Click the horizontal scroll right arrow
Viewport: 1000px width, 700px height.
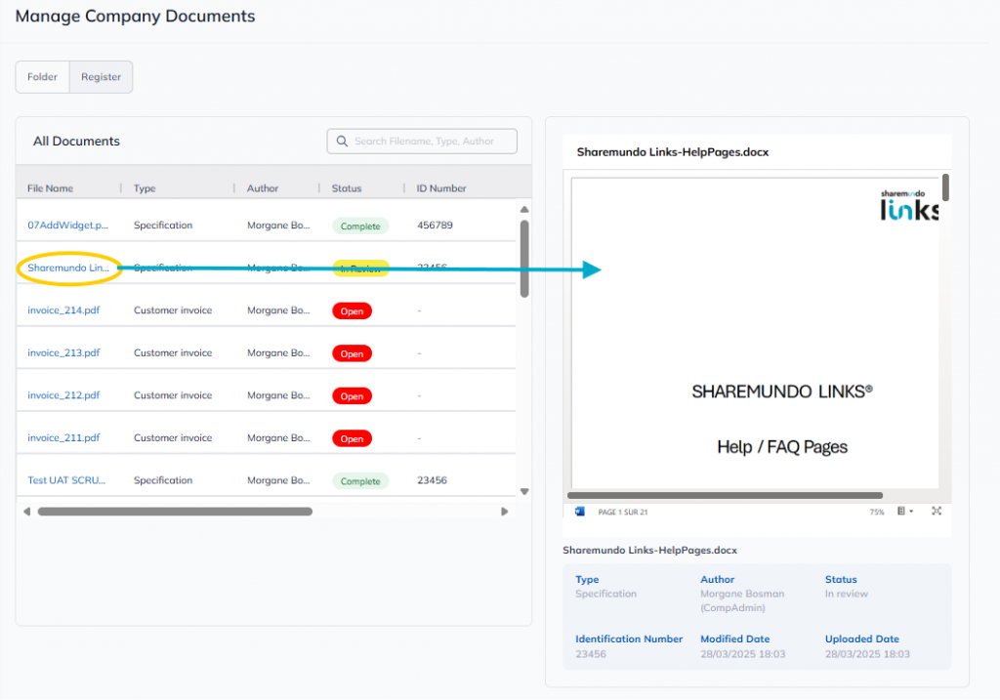click(x=505, y=511)
